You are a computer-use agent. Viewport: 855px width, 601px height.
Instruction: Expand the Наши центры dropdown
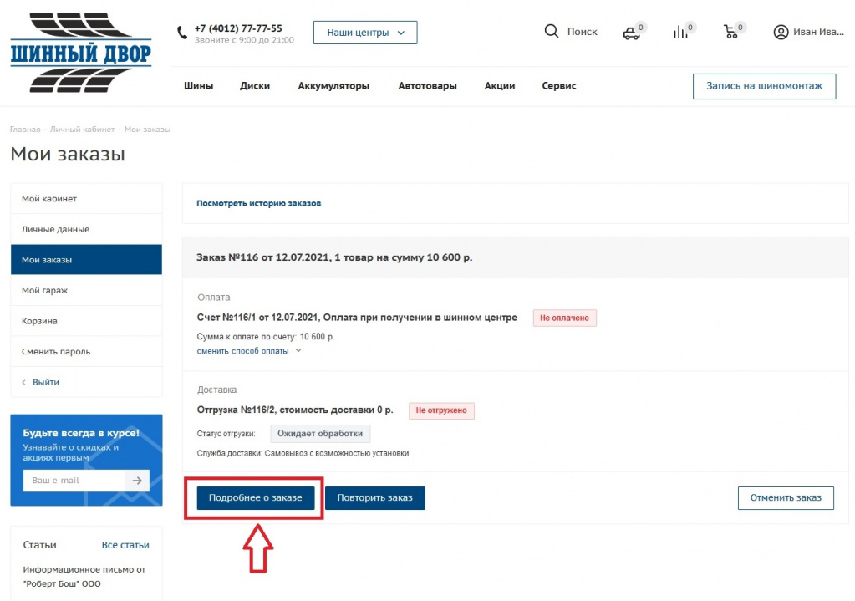pos(364,33)
